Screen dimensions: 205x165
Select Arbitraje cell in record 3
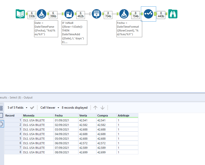pos(127,129)
